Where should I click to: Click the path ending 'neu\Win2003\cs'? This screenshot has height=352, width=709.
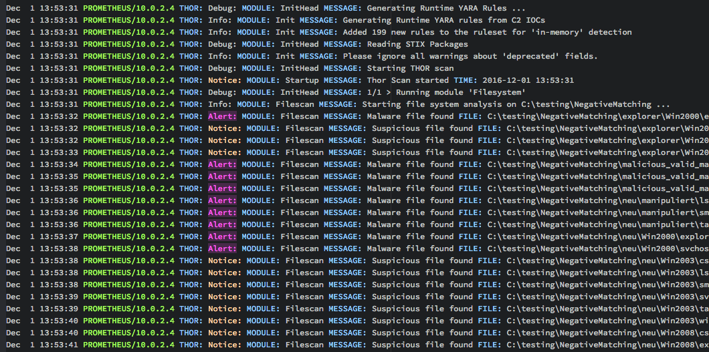[607, 261]
